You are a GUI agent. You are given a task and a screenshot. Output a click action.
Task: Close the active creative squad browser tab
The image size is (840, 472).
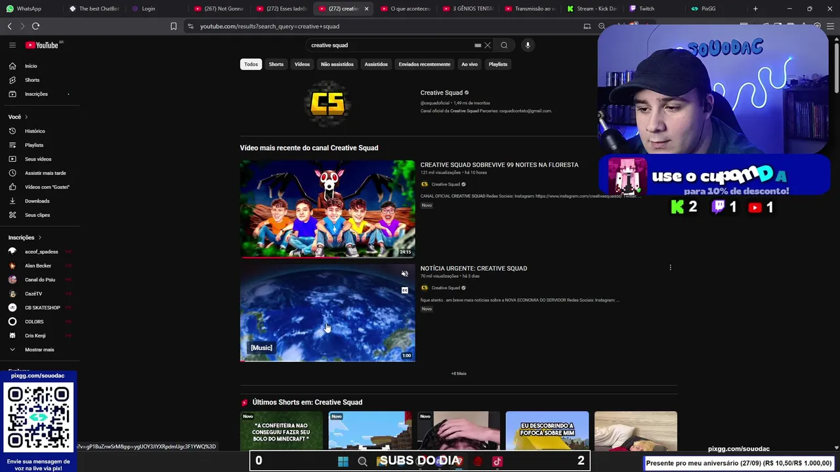pos(366,9)
